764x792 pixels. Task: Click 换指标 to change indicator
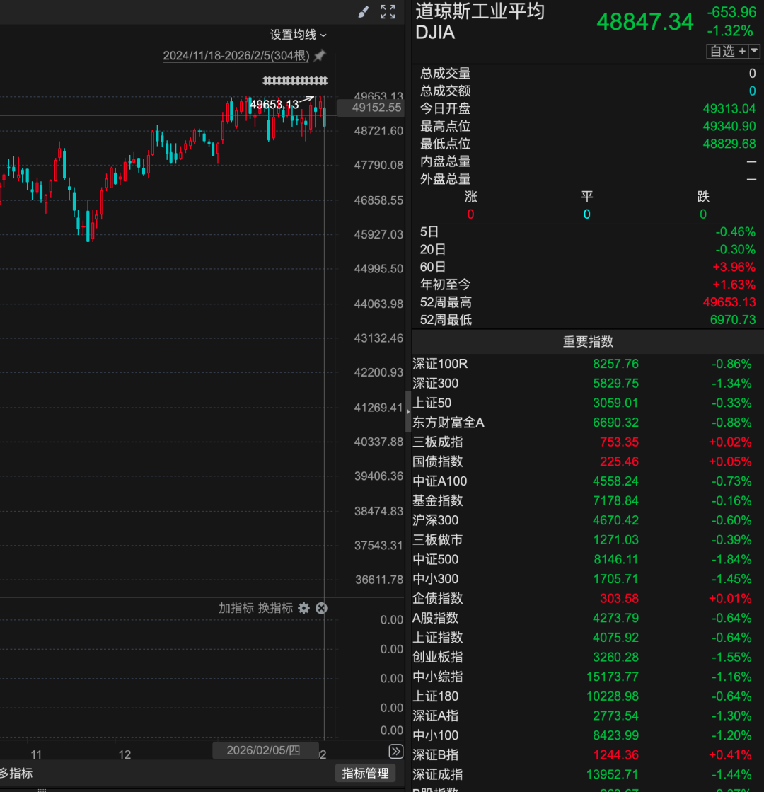pos(275,608)
